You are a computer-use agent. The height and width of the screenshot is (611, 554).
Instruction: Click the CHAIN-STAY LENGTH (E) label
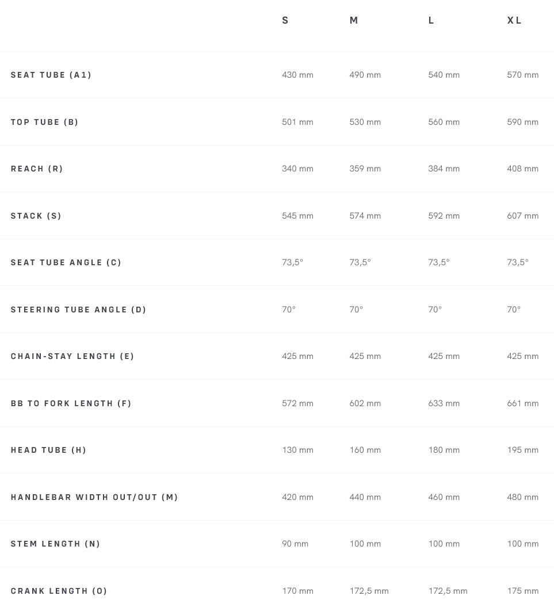point(72,356)
